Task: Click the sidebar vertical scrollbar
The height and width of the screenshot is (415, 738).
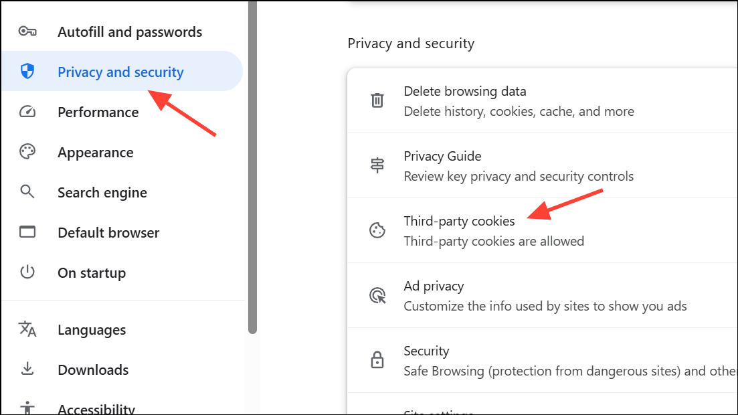Action: [253, 167]
